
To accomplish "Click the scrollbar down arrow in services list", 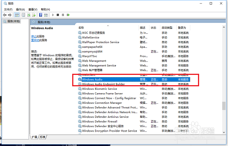I will click(x=224, y=132).
